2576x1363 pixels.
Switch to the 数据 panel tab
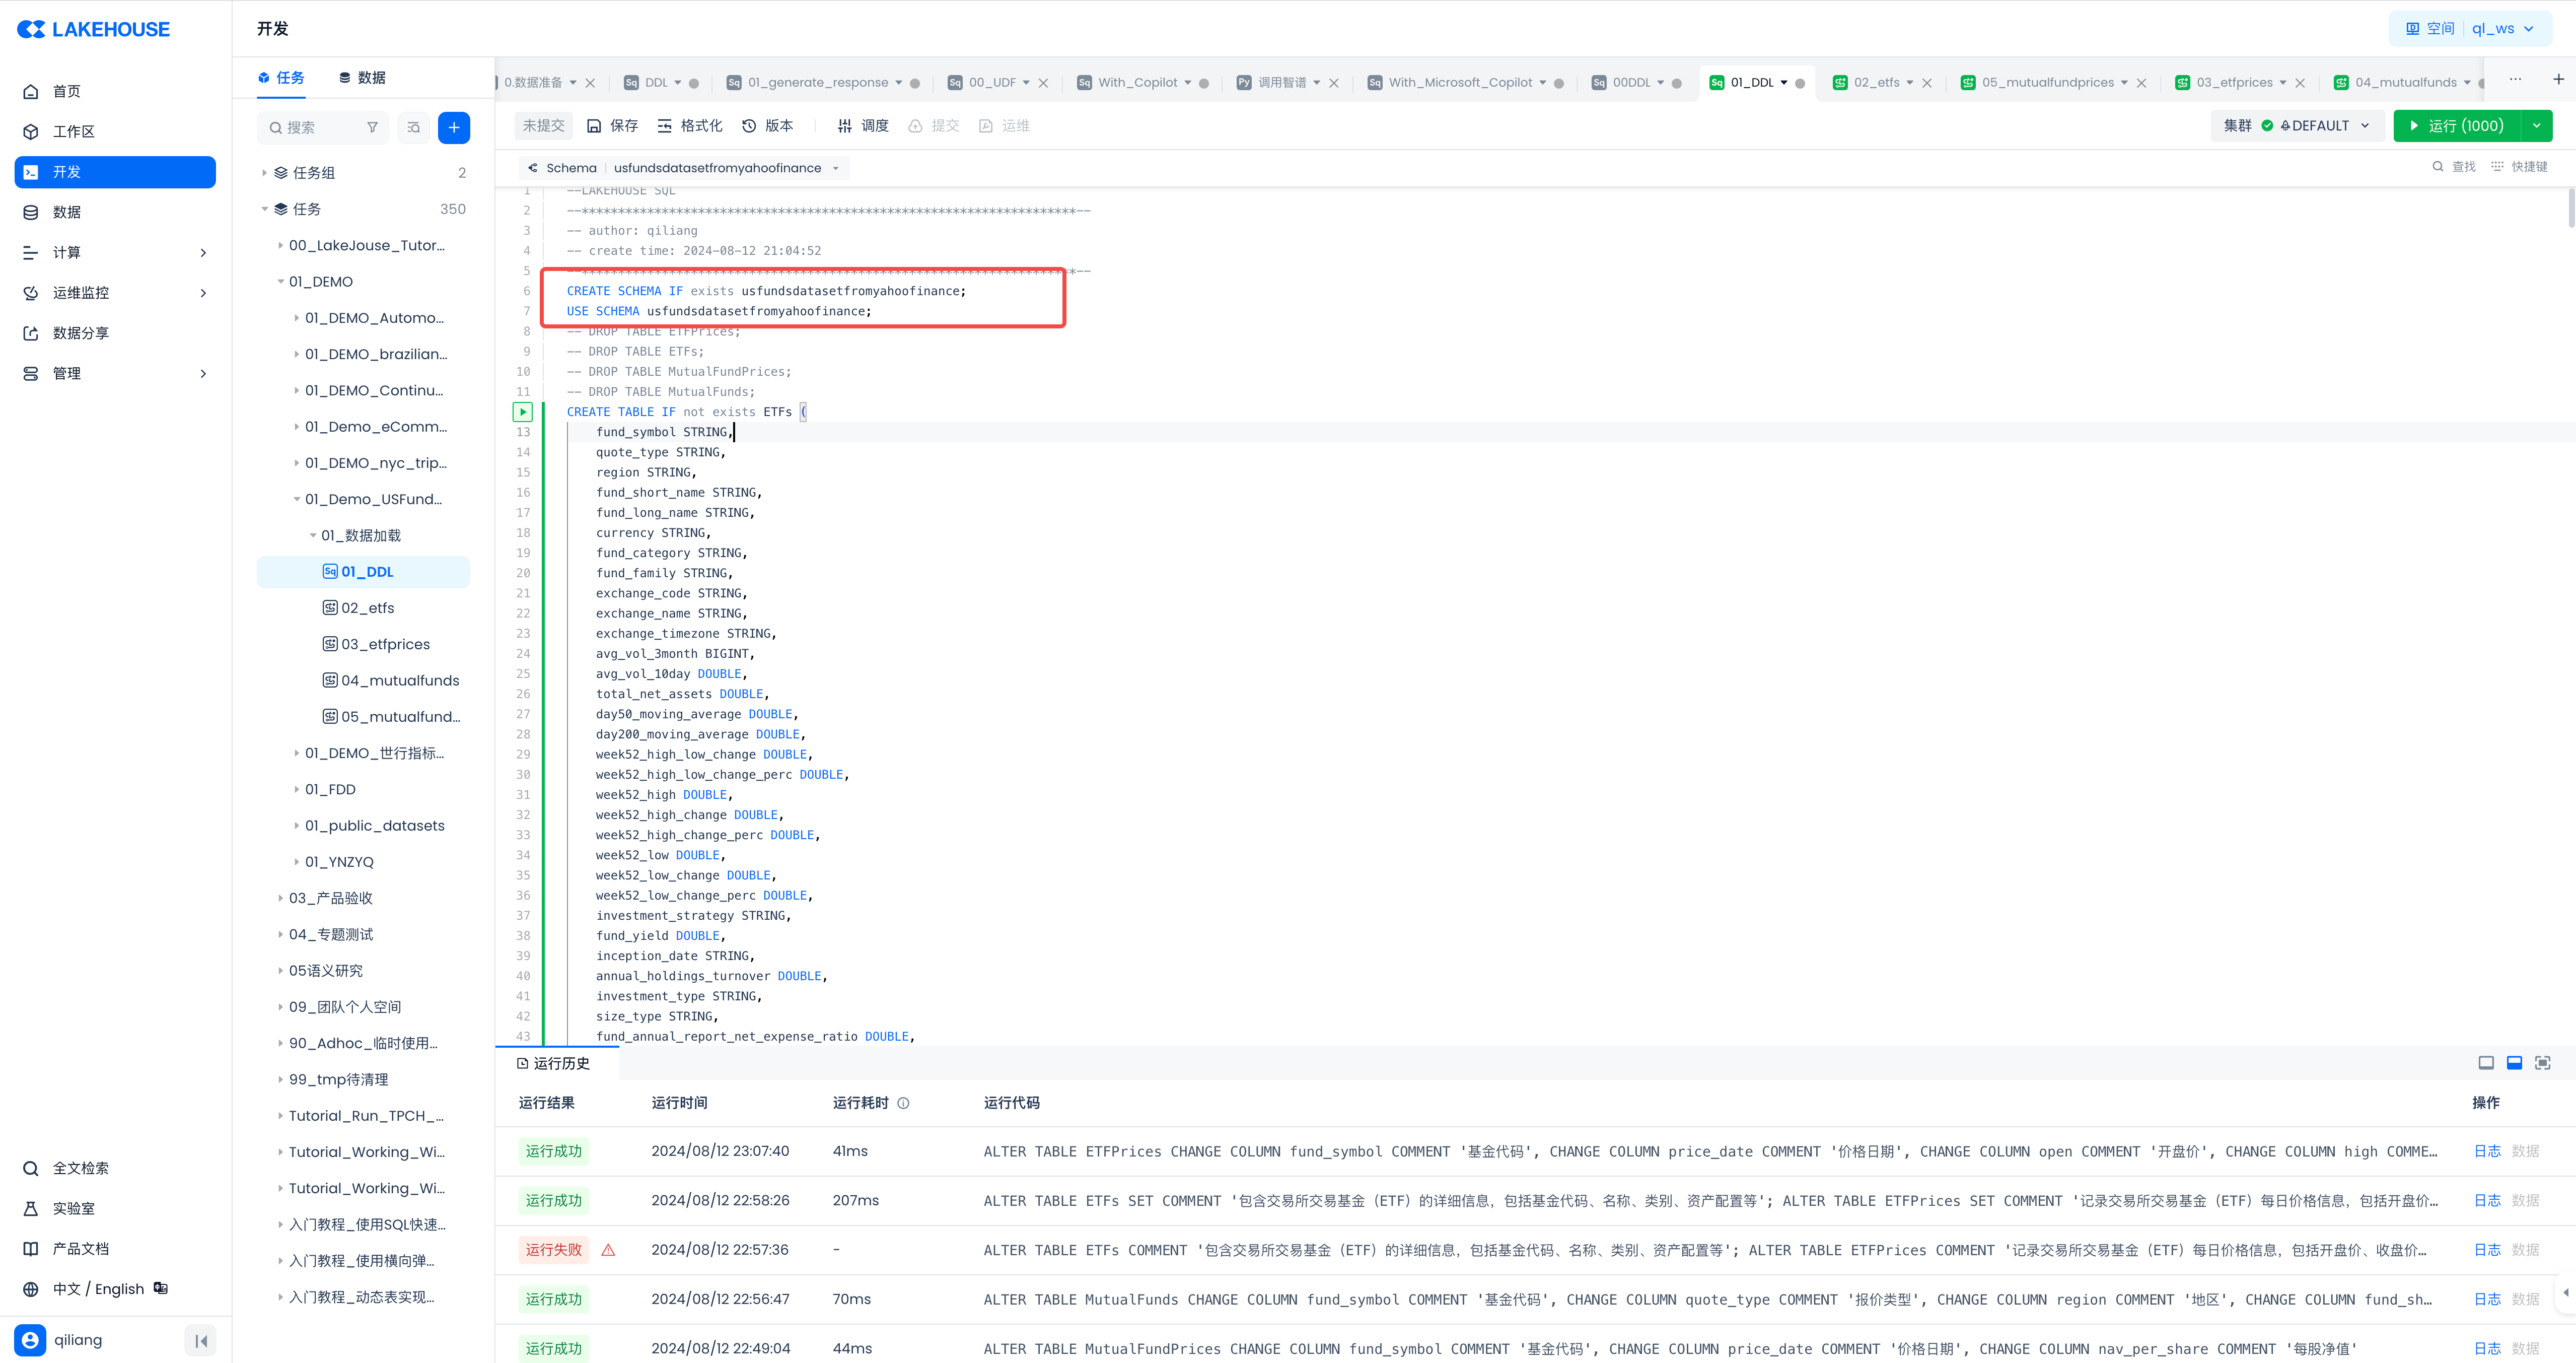click(362, 78)
